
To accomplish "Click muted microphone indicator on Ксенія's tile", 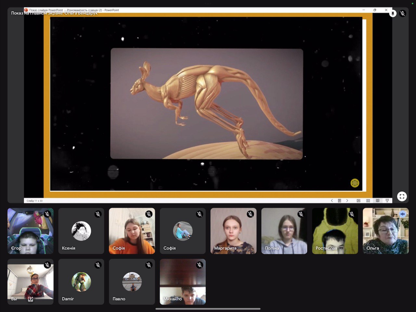I will [x=98, y=214].
